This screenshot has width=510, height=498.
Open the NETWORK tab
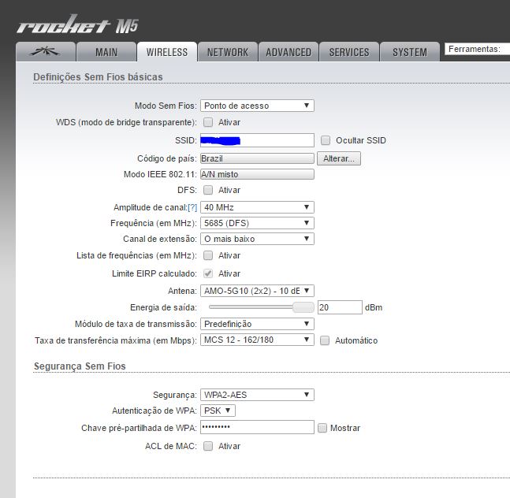click(x=228, y=52)
